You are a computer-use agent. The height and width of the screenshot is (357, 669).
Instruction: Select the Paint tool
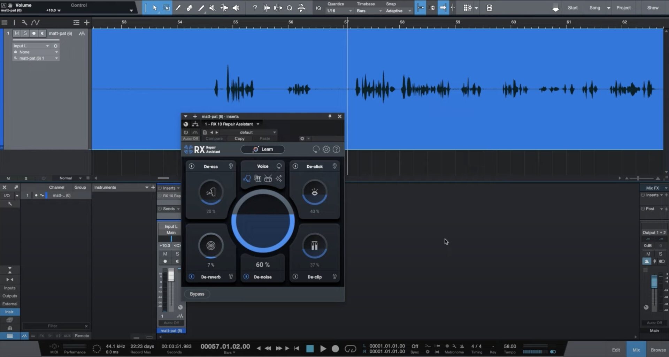[201, 7]
